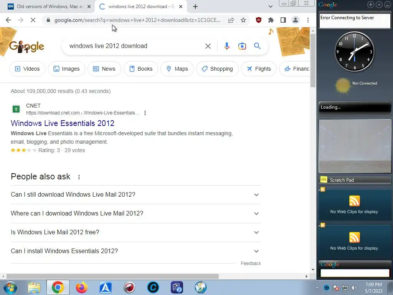Share this page from address bar
Image resolution: width=393 pixels, height=295 pixels.
pos(231,20)
